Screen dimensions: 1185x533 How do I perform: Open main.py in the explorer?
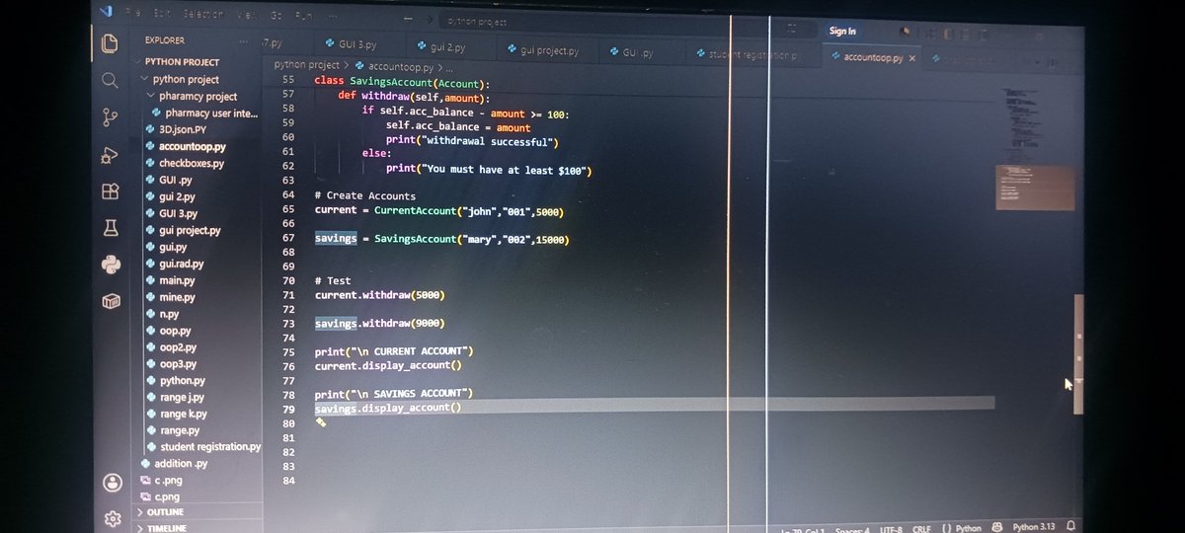point(177,280)
